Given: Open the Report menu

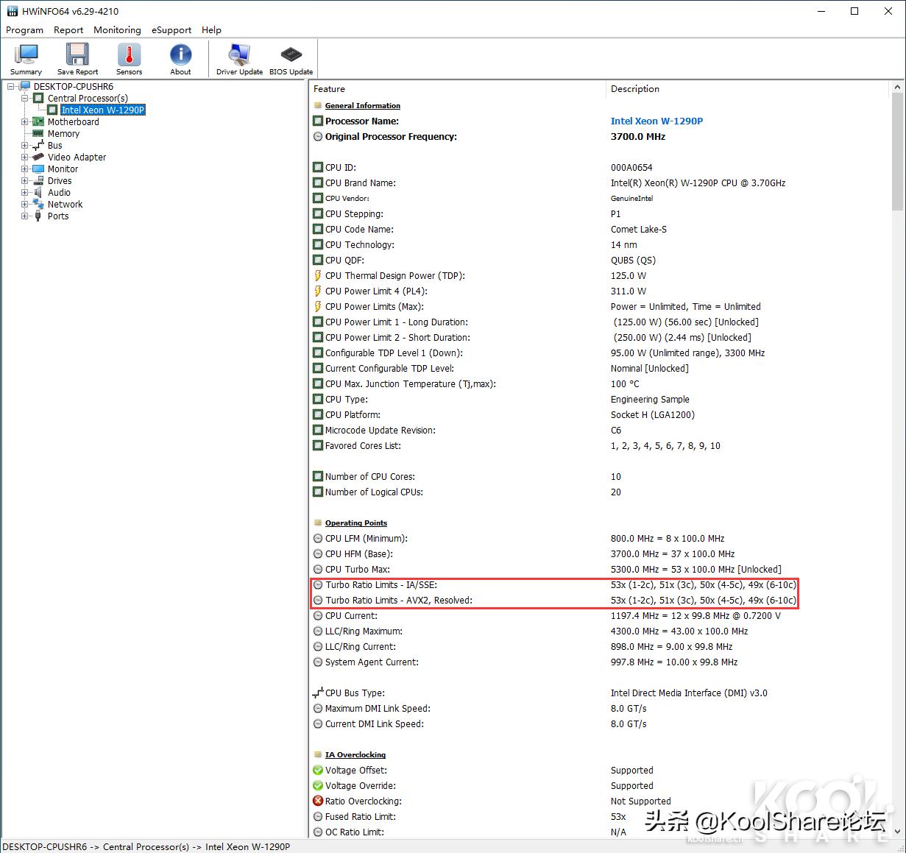Looking at the screenshot, I should coord(68,30).
